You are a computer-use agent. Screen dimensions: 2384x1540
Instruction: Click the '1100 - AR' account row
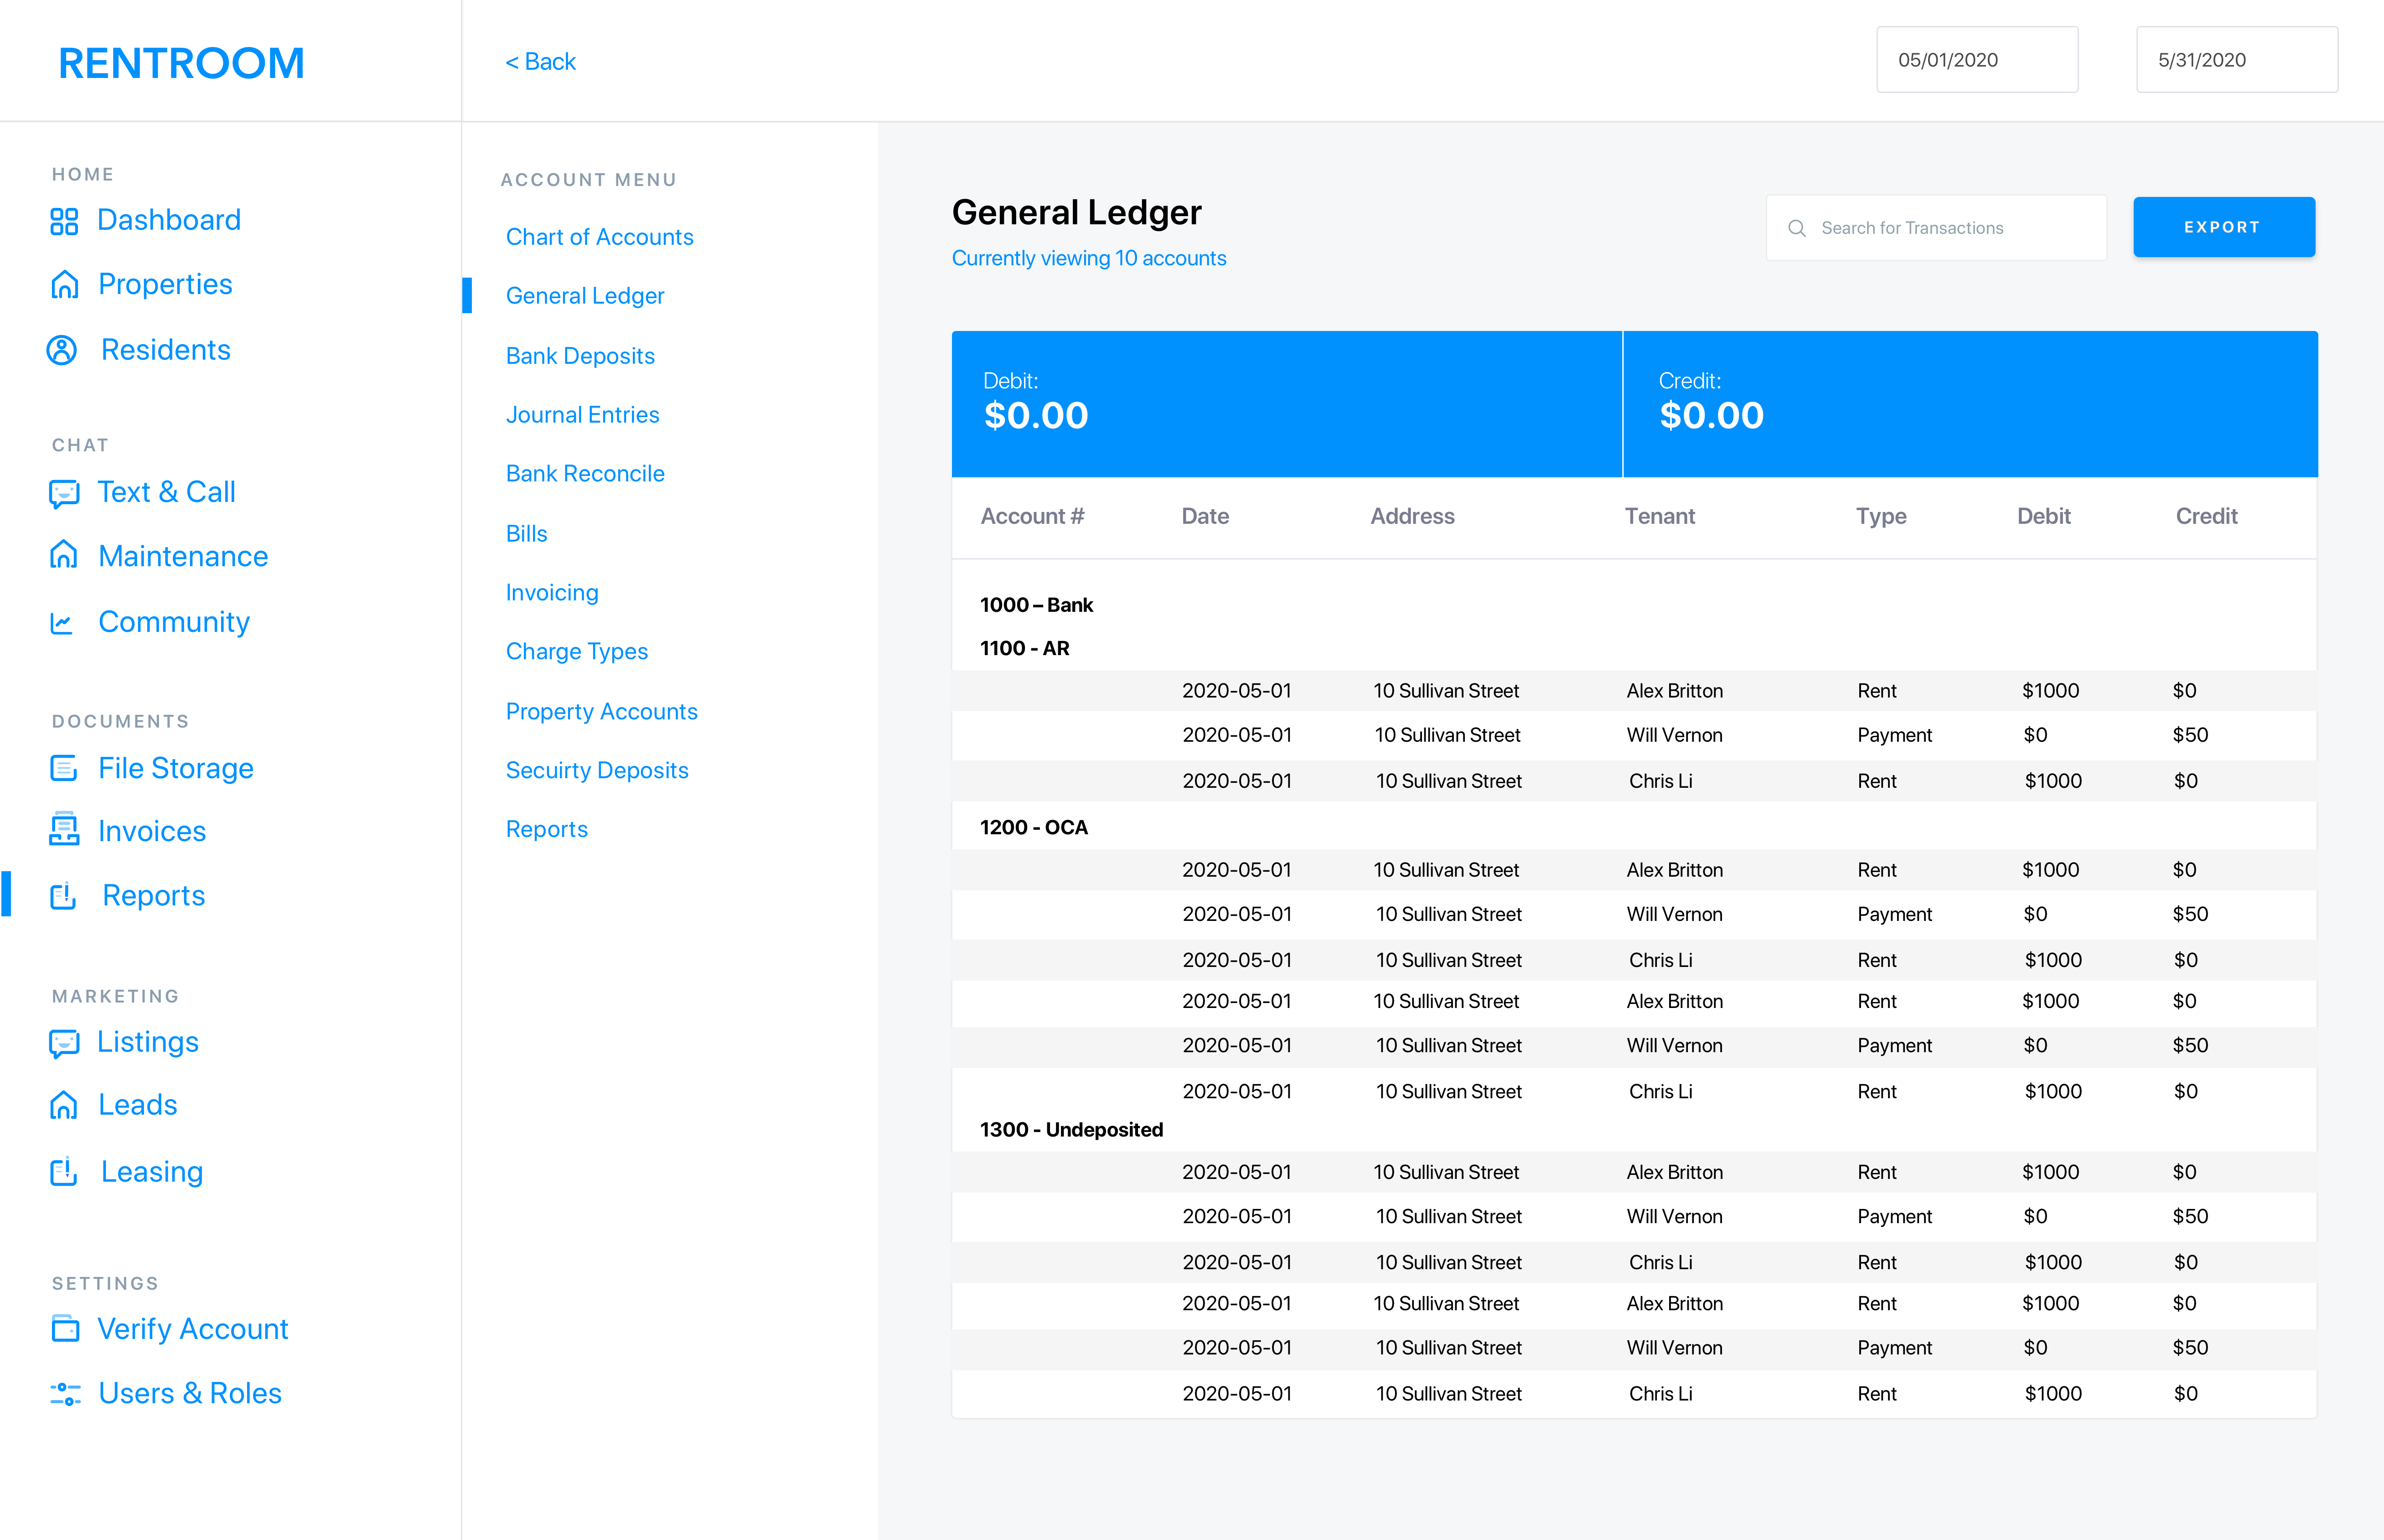(1024, 648)
